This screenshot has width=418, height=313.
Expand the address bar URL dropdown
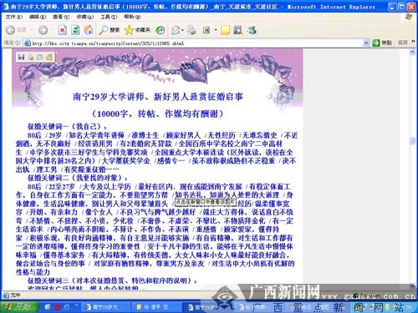pos(366,43)
